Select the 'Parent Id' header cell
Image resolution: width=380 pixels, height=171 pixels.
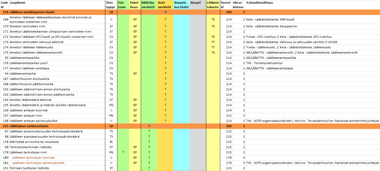pyautogui.click(x=226, y=5)
